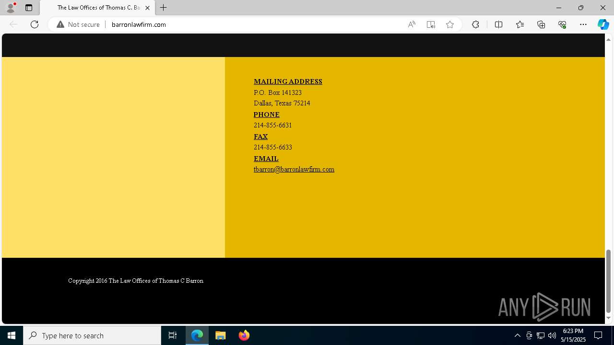Click the taskbar search box

coord(92,335)
